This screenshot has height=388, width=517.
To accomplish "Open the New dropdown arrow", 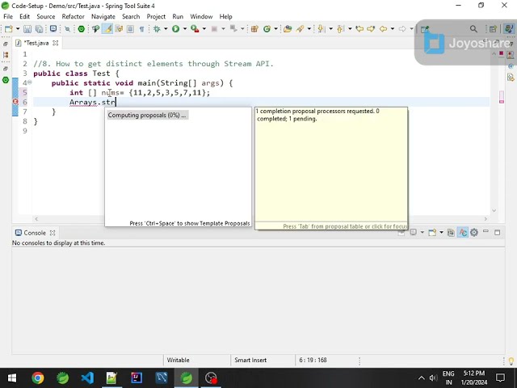I will pos(18,29).
